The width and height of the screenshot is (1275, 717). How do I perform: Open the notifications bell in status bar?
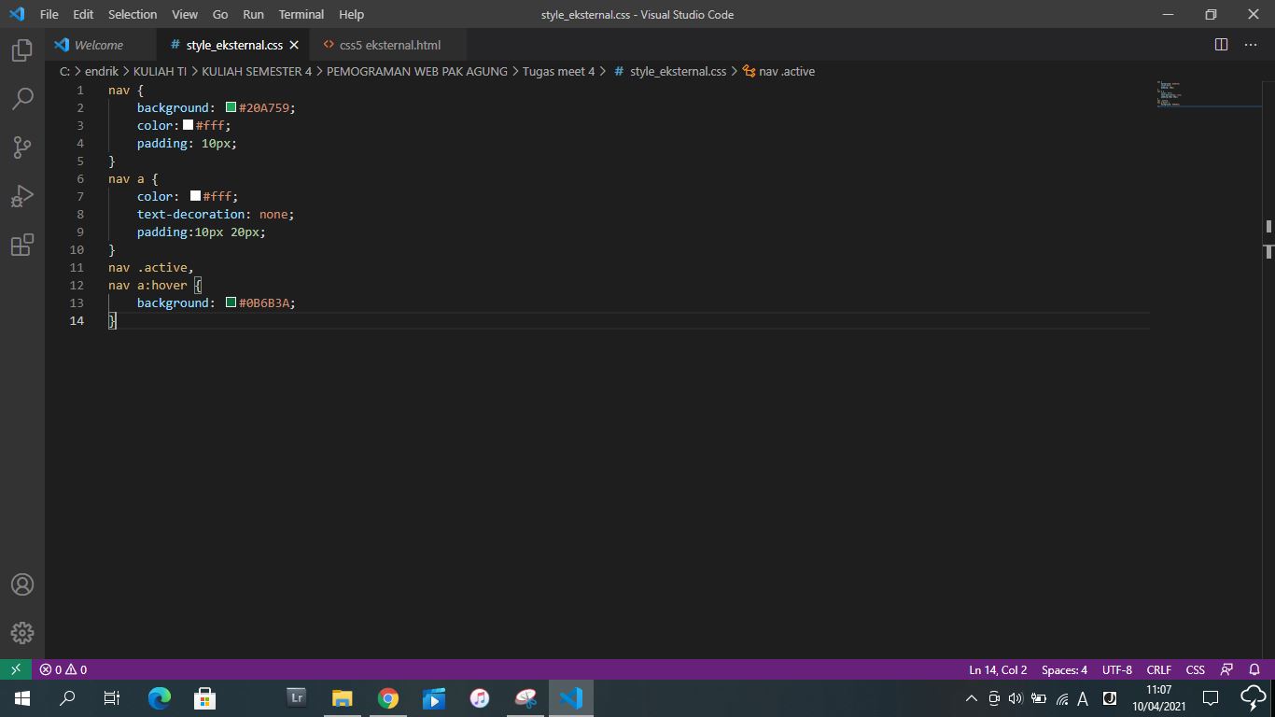pyautogui.click(x=1253, y=669)
